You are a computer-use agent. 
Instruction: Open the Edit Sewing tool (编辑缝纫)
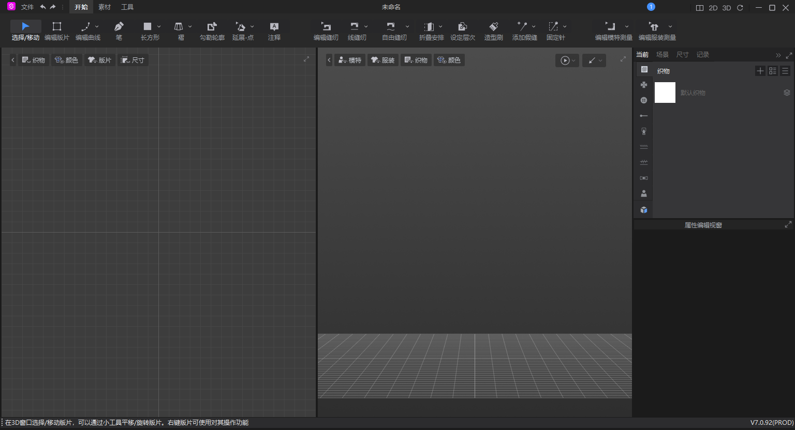[326, 30]
